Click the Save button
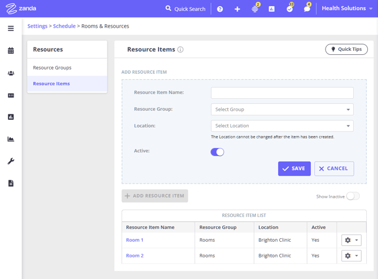378x279 pixels. click(x=294, y=168)
